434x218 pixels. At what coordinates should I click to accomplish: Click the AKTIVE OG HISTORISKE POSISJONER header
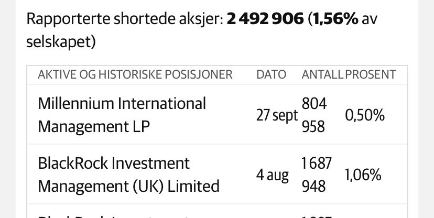(135, 75)
